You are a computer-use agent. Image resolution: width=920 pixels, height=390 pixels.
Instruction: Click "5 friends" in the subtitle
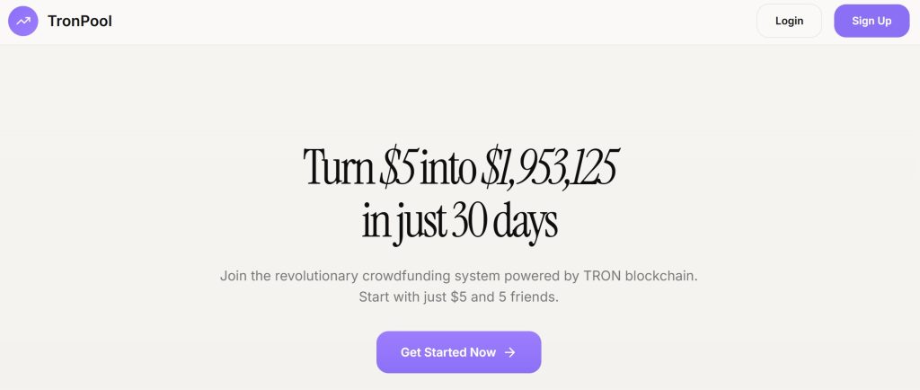[528, 297]
